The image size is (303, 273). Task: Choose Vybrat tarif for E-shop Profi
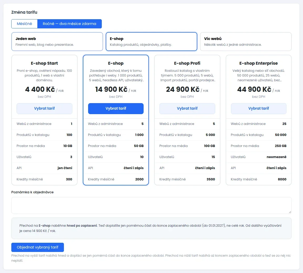click(187, 109)
